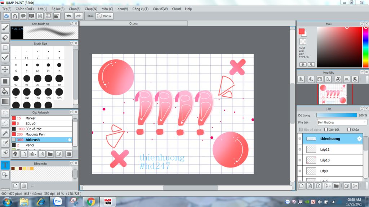Open thienhuong layer settings gear
This screenshot has width=369, height=207.
359,139
